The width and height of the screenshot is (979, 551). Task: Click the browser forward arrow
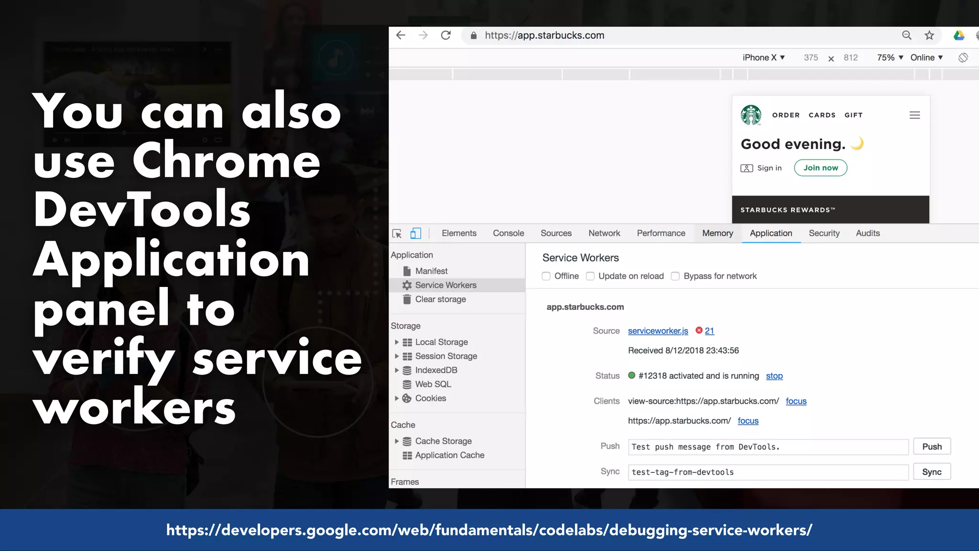tap(423, 35)
